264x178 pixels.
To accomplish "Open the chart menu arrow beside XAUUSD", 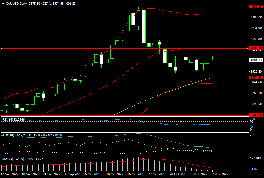I will [x=3, y=3].
